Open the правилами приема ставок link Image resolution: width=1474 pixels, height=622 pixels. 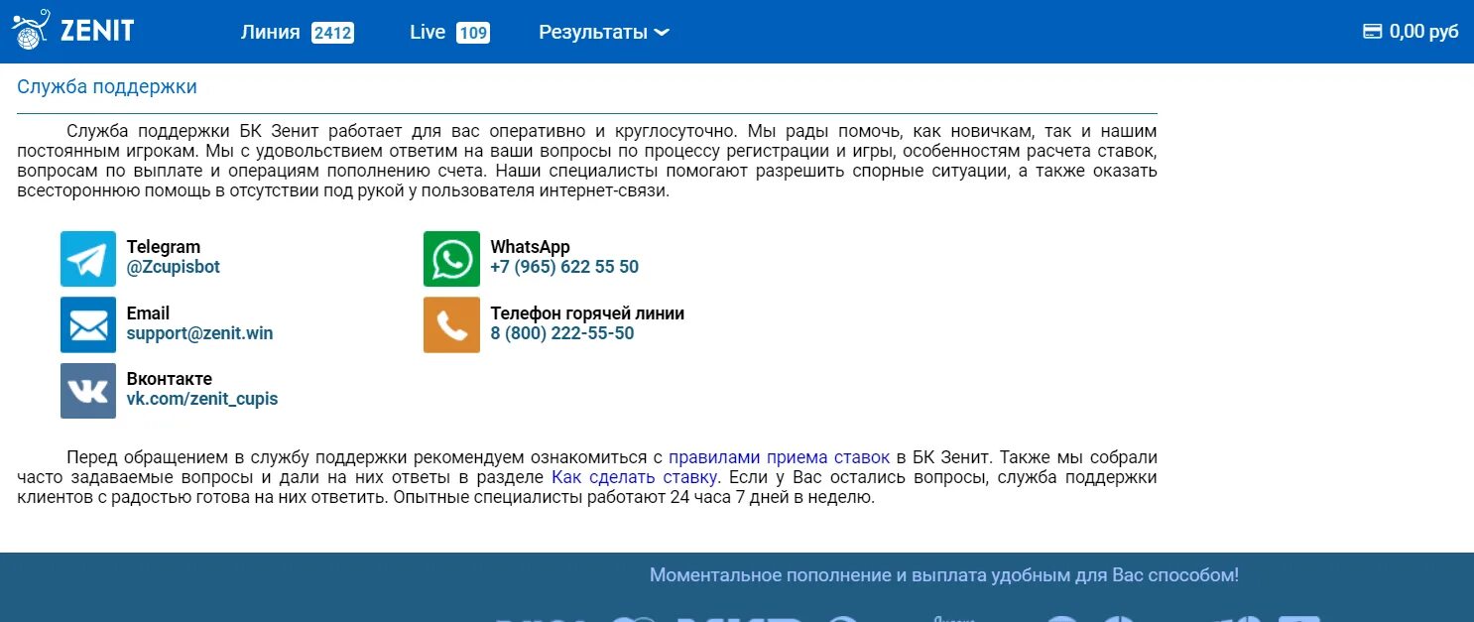coord(779,457)
